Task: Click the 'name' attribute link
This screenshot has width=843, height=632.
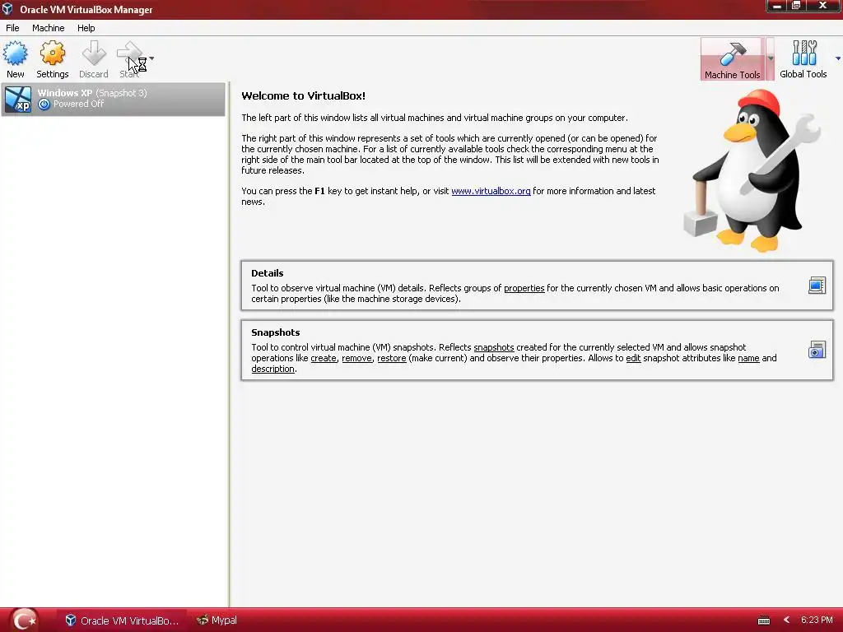Action: tap(748, 358)
